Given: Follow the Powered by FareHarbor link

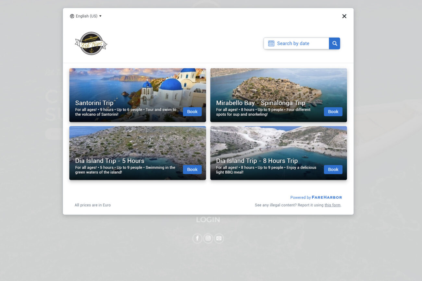Looking at the screenshot, I should [x=316, y=197].
